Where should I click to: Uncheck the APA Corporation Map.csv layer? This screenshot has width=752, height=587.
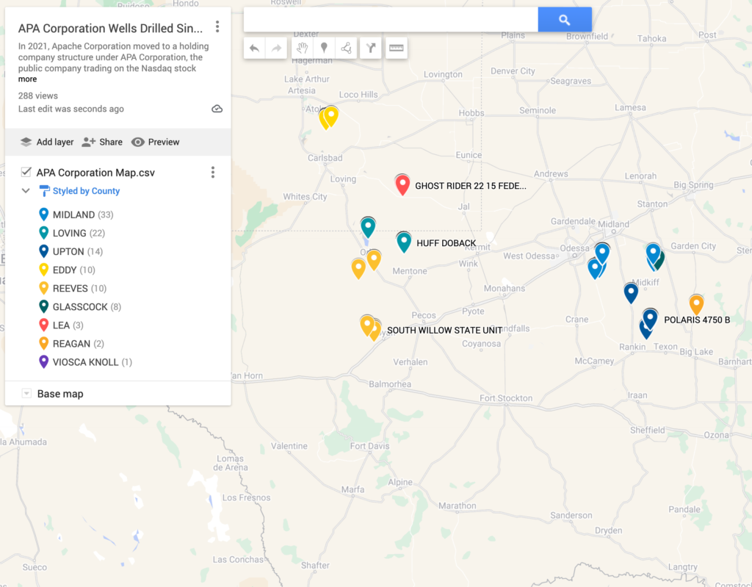pos(26,172)
